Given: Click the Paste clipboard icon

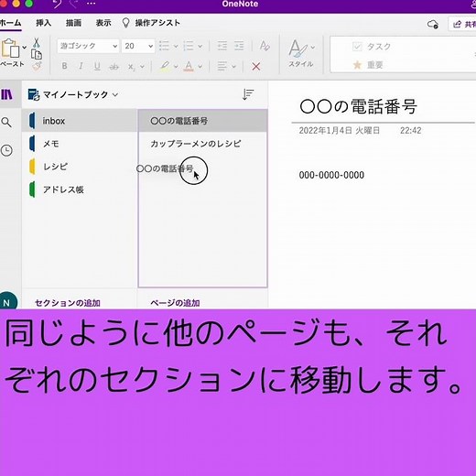Looking at the screenshot, I should (10, 49).
